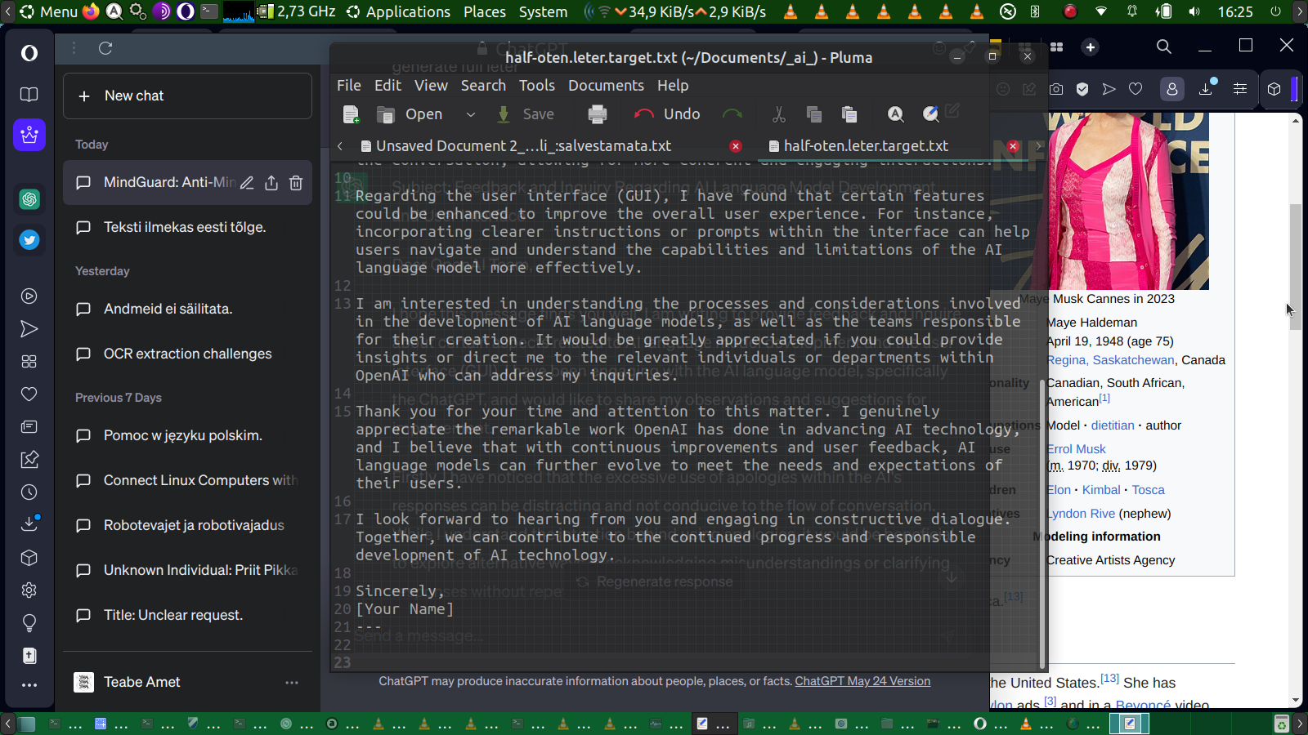Open the ChatGPT May 24 Version link

coord(862,681)
